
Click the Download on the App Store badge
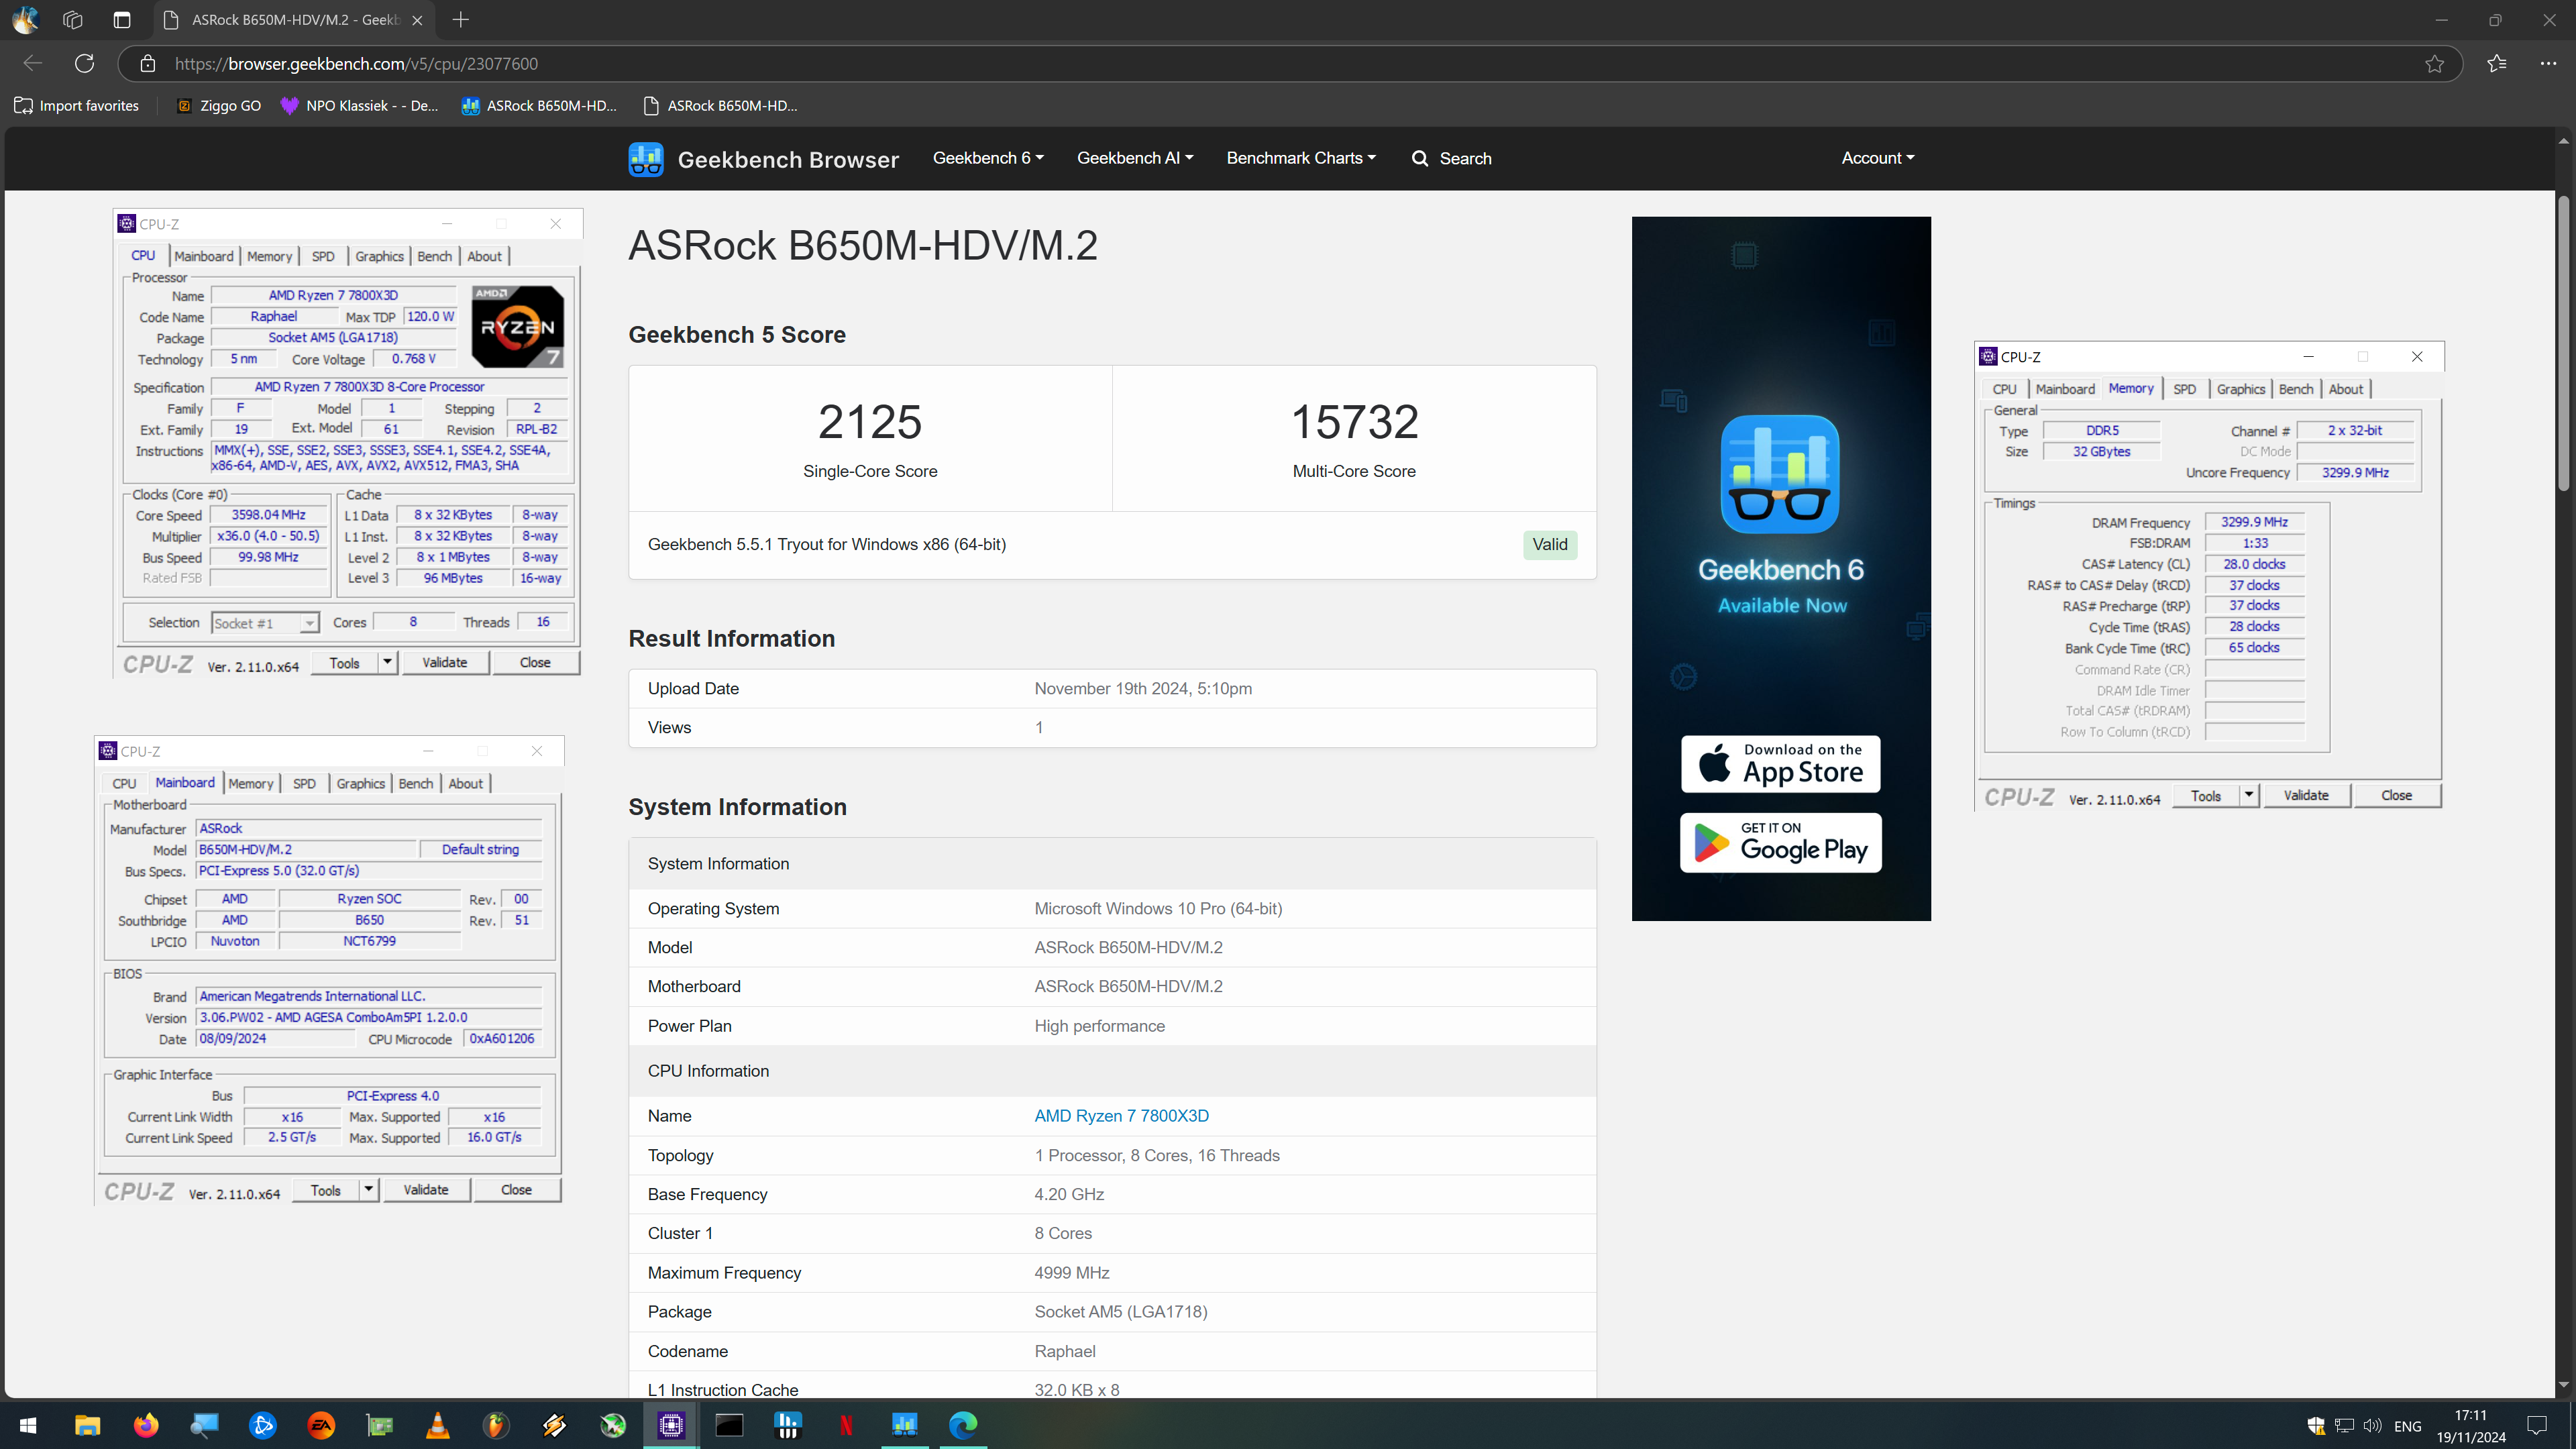click(x=1780, y=764)
